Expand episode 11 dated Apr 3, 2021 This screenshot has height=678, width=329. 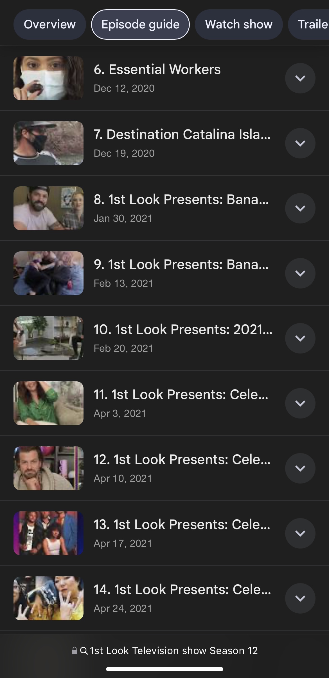click(x=300, y=403)
